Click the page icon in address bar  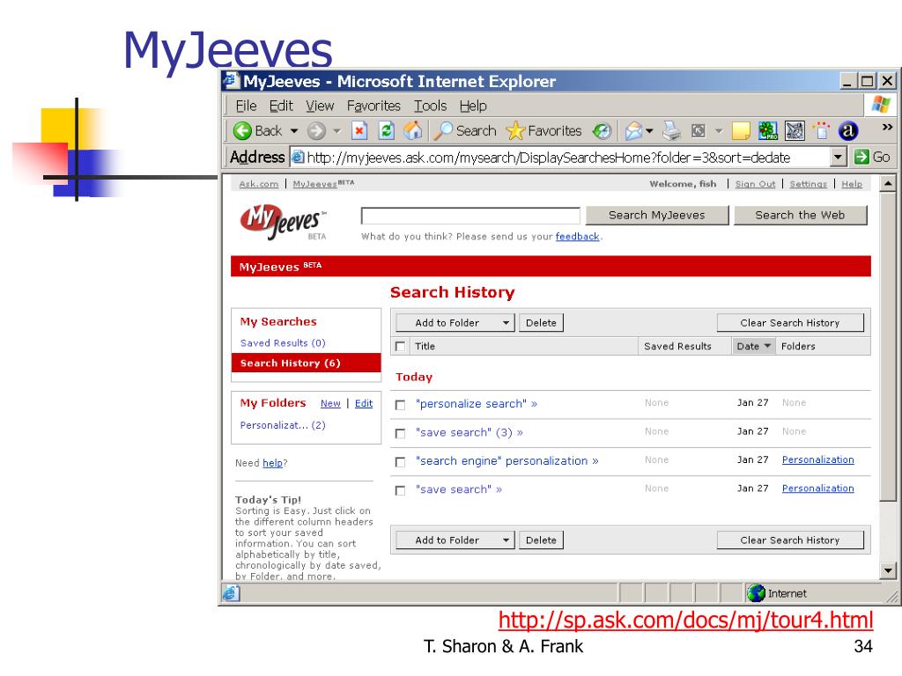[298, 157]
